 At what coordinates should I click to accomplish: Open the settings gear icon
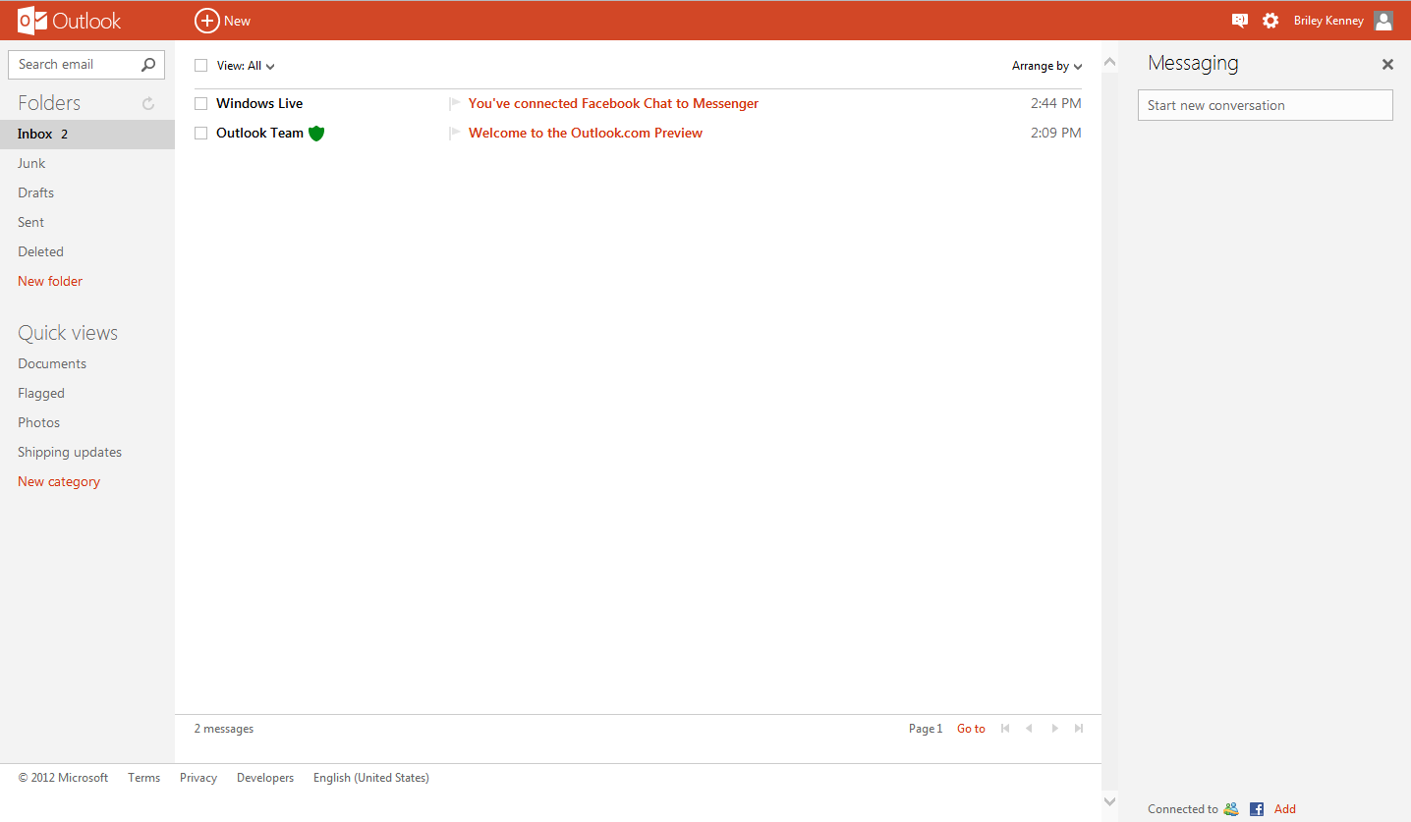coord(1270,21)
